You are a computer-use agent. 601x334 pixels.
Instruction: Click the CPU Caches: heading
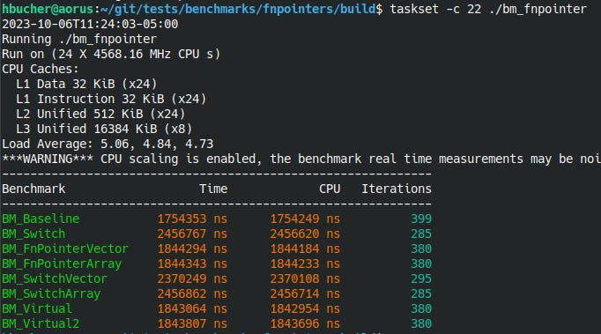[41, 69]
